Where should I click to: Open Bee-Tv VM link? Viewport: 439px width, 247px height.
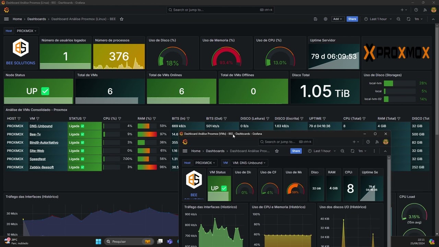35,134
